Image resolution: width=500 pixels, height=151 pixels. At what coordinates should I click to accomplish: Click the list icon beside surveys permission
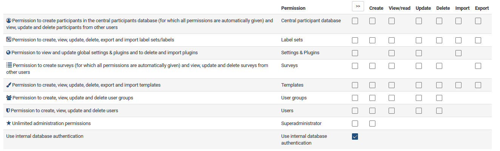(x=9, y=65)
